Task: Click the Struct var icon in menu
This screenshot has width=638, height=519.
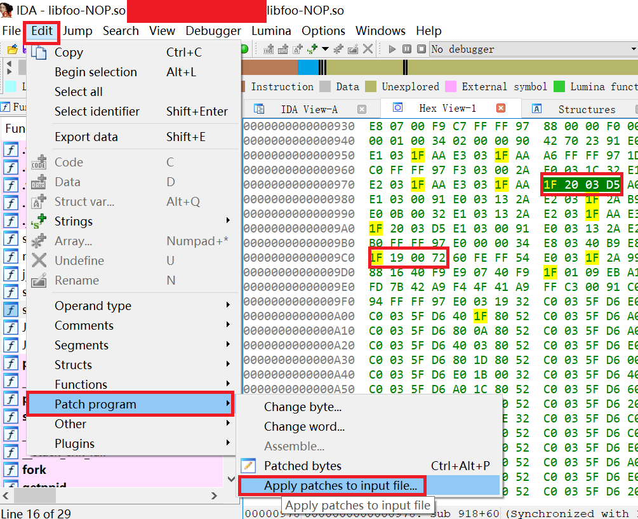Action: click(39, 201)
